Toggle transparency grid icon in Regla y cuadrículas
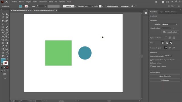This screenshot has height=102, width=182. [x=174, y=38]
